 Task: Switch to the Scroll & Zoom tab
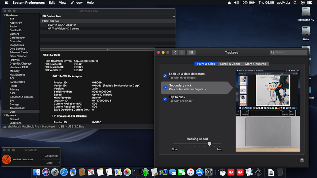click(230, 64)
